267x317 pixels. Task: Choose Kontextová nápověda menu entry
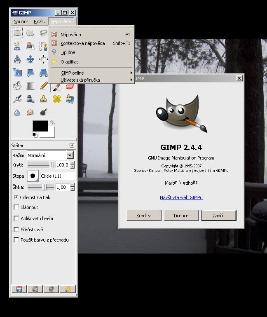tap(91, 43)
